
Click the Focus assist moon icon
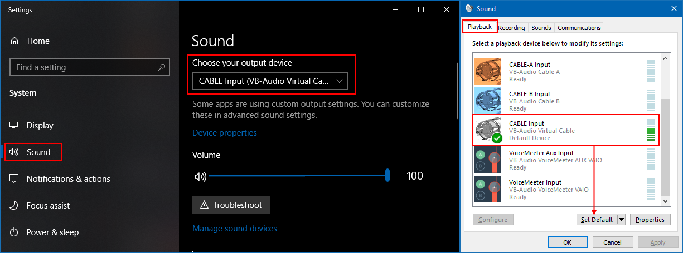[x=14, y=206]
